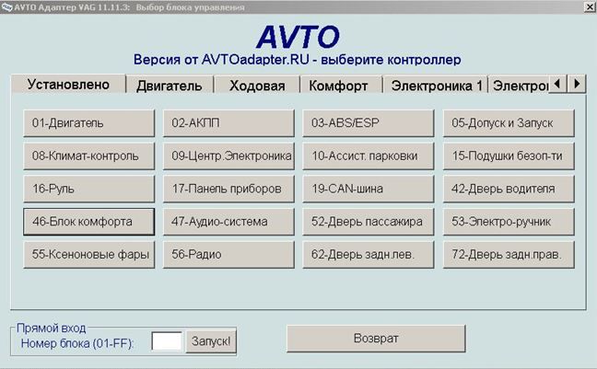Select 42-Дверь водителя unit
The image size is (597, 369).
(x=509, y=189)
